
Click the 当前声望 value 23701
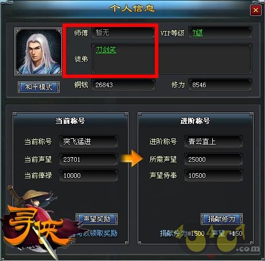pyautogui.click(x=88, y=159)
